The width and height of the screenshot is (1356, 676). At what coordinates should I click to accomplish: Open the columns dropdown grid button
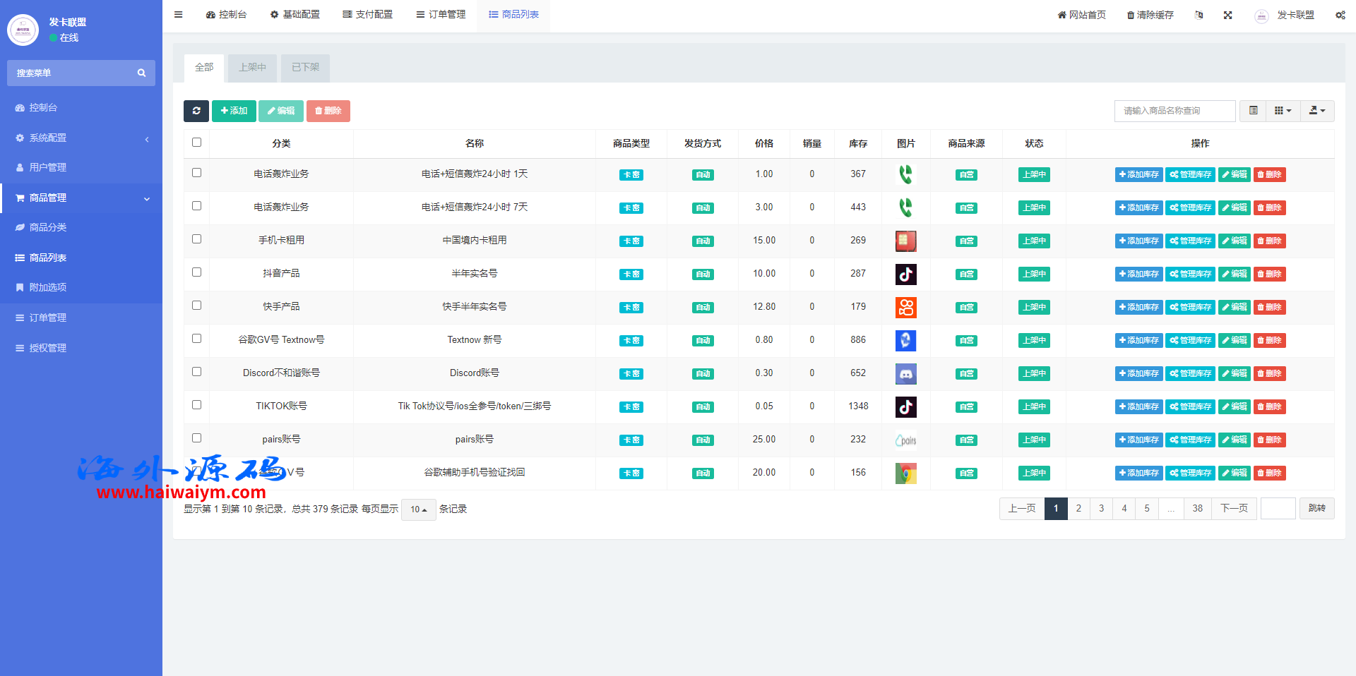pyautogui.click(x=1283, y=111)
